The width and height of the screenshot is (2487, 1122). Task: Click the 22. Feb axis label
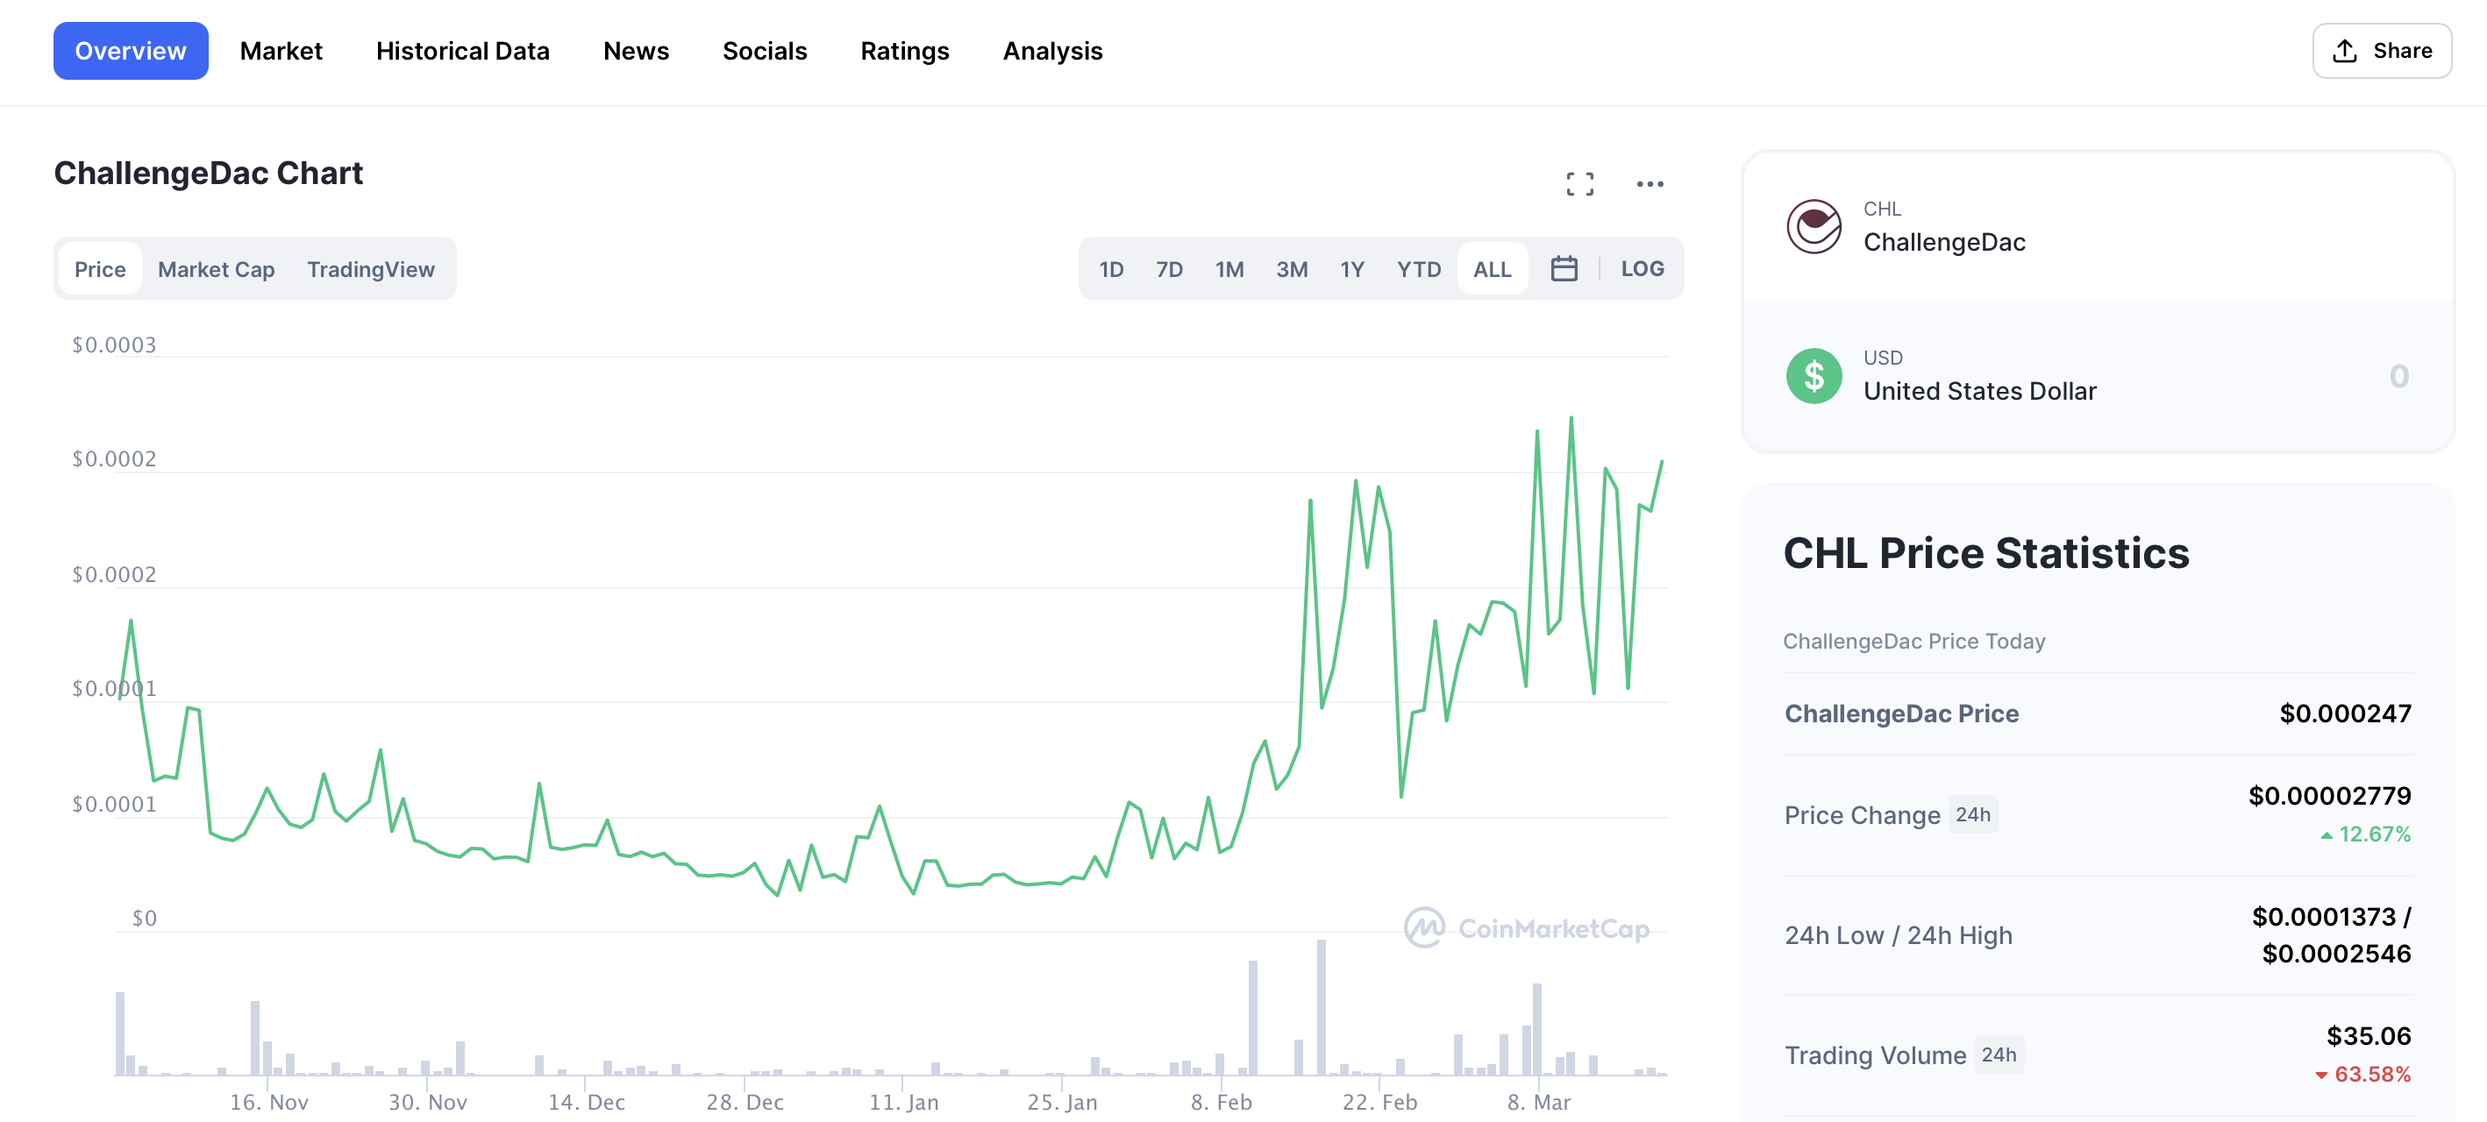click(1379, 1102)
